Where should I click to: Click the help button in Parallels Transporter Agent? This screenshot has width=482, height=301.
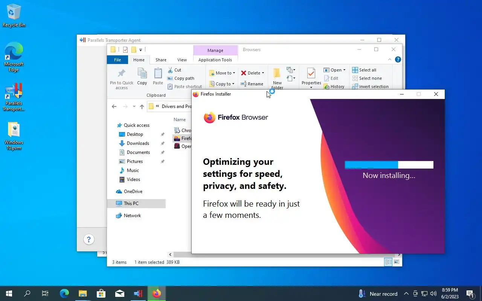click(x=88, y=239)
